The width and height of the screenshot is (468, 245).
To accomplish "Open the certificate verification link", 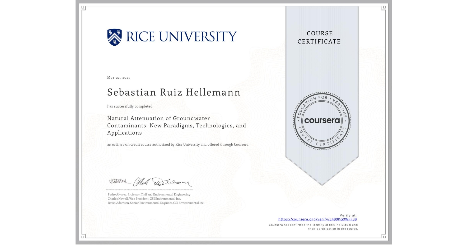I will click(318, 219).
